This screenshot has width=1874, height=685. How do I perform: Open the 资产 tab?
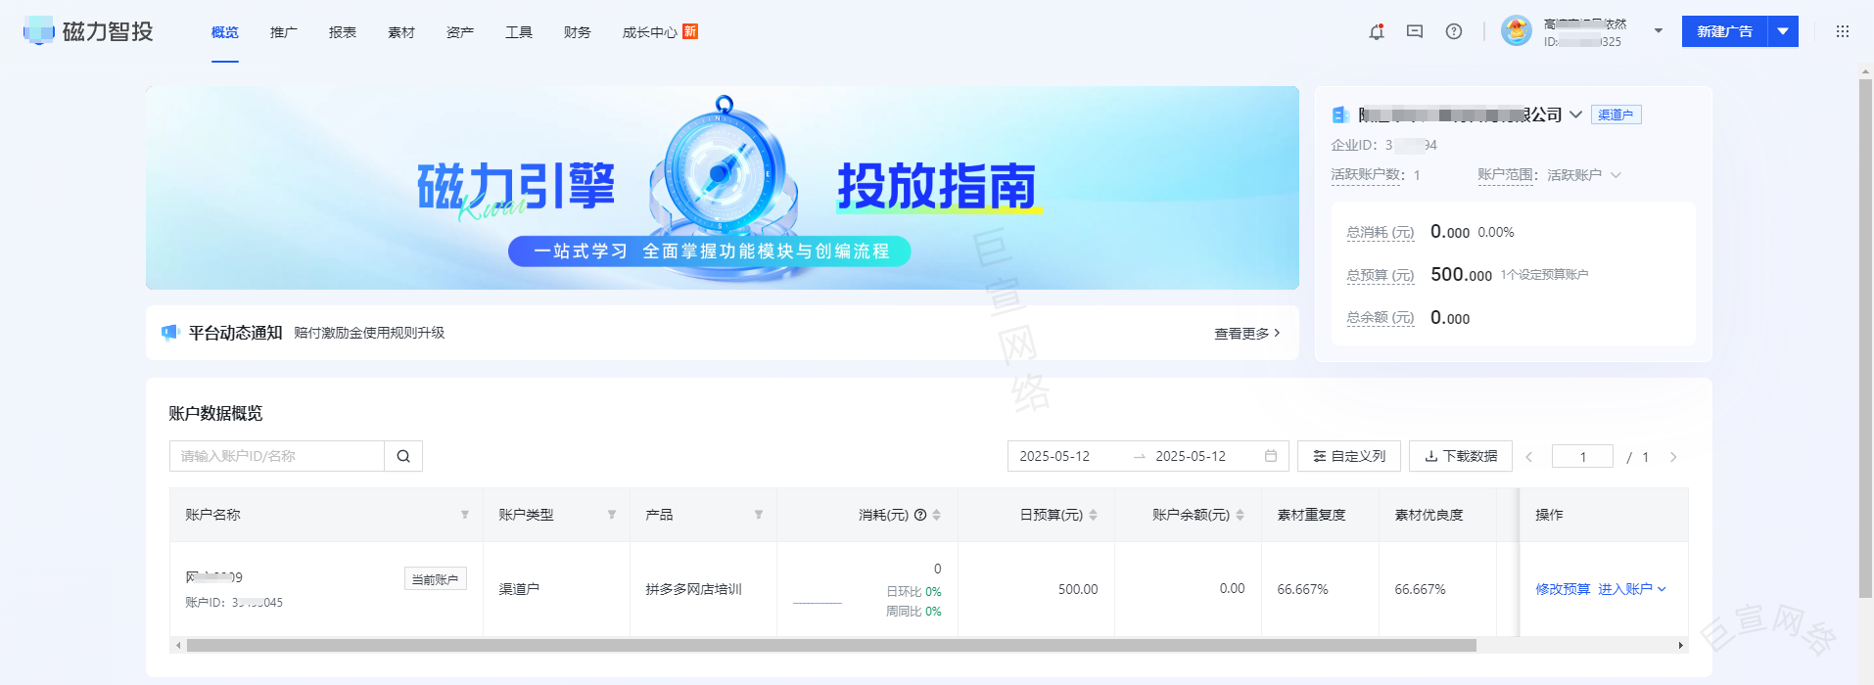[x=460, y=32]
